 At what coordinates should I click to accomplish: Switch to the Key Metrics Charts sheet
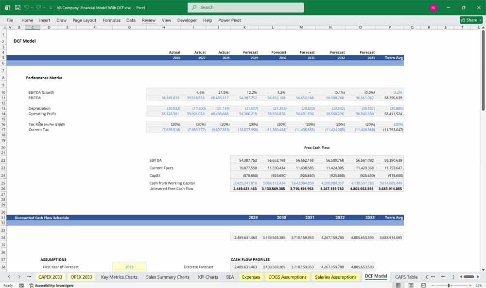119,277
